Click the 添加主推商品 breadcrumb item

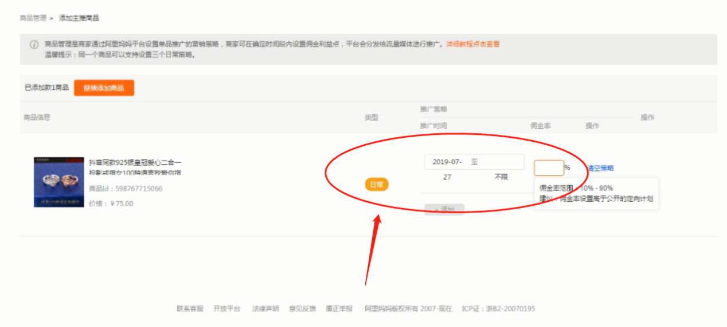pos(79,18)
